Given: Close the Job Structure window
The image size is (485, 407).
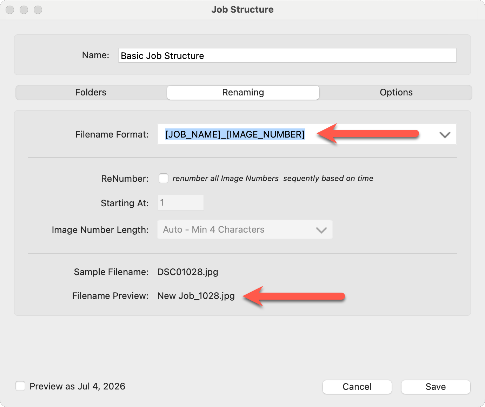Looking at the screenshot, I should click(x=10, y=10).
